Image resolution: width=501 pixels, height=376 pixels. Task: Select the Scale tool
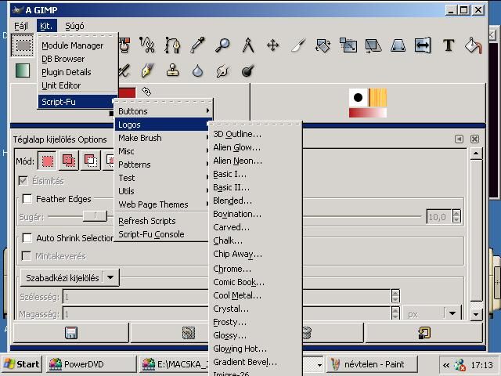pyautogui.click(x=348, y=45)
